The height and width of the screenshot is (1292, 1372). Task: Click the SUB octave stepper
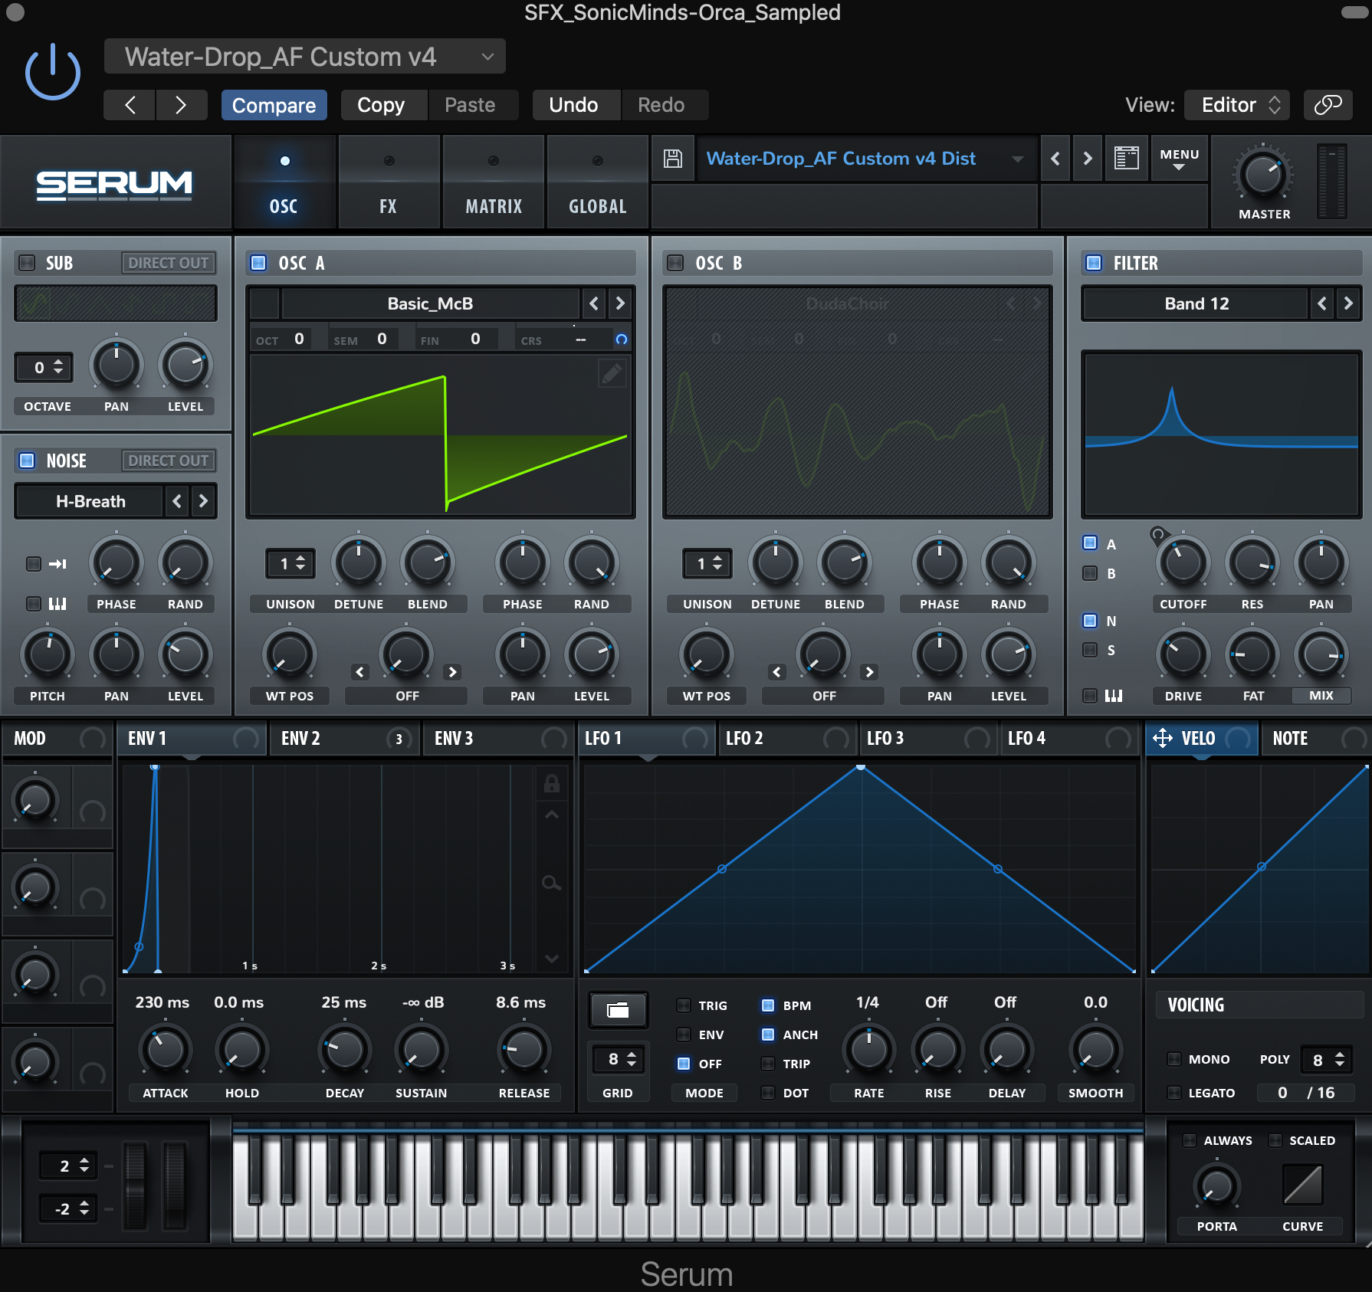point(44,368)
